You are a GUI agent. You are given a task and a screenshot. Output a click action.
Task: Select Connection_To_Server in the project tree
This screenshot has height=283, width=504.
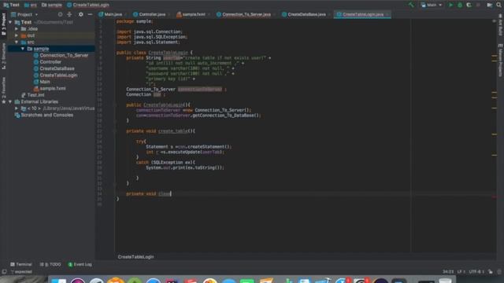[64, 55]
